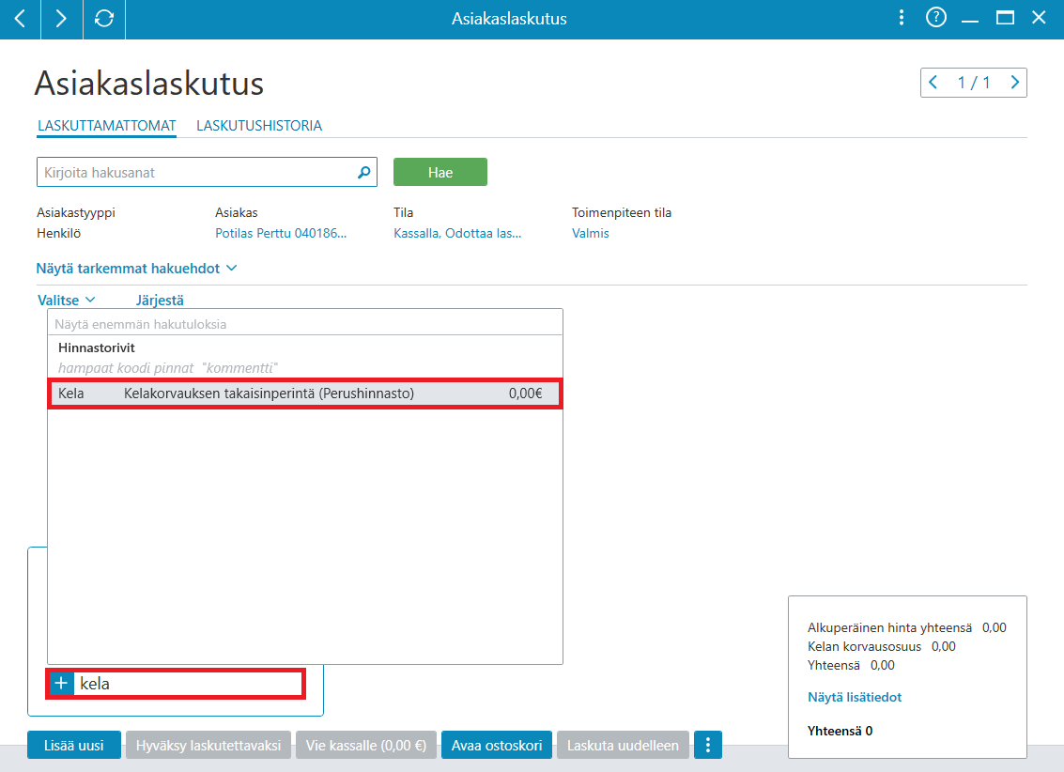Switch to the LASKUTTAMATTOMAT tab
The image size is (1064, 772).
106,126
